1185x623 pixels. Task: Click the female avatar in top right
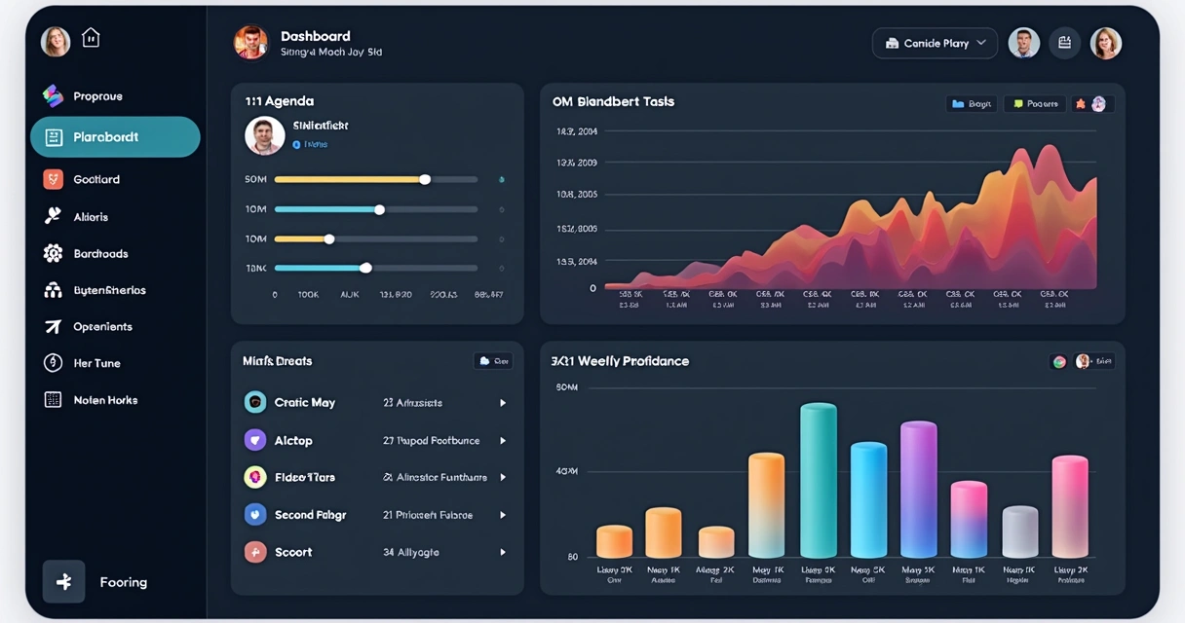tap(1106, 43)
